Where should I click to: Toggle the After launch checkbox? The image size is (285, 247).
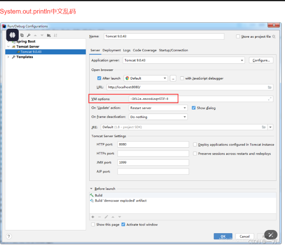tap(99, 78)
